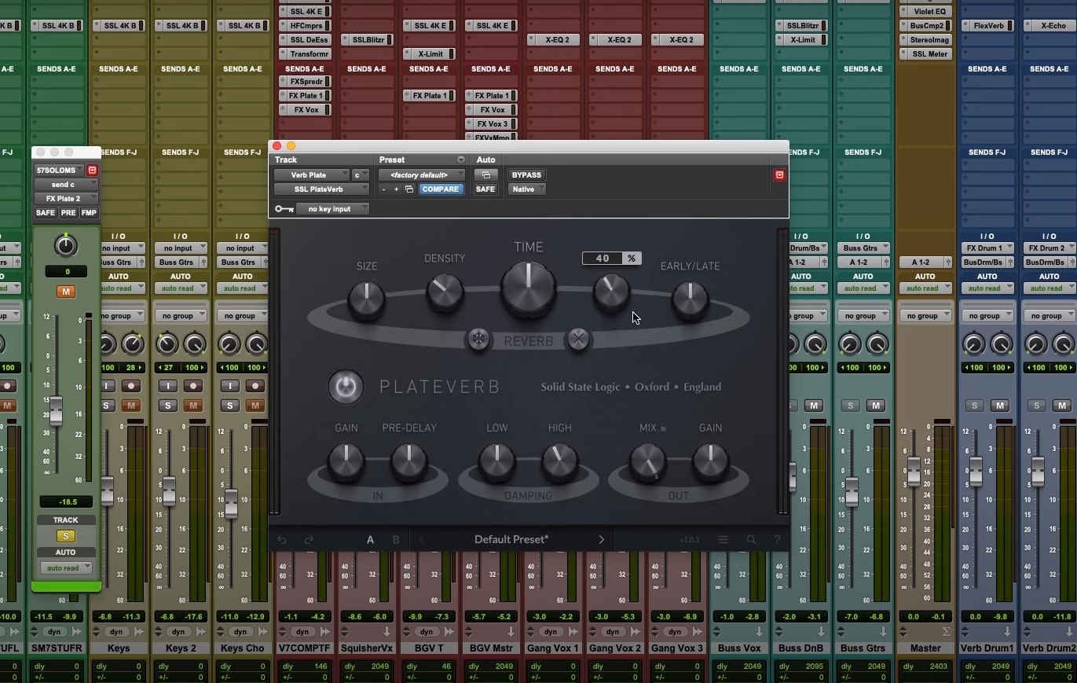Open the factory default preset dropdown
This screenshot has width=1077, height=683.
(421, 174)
